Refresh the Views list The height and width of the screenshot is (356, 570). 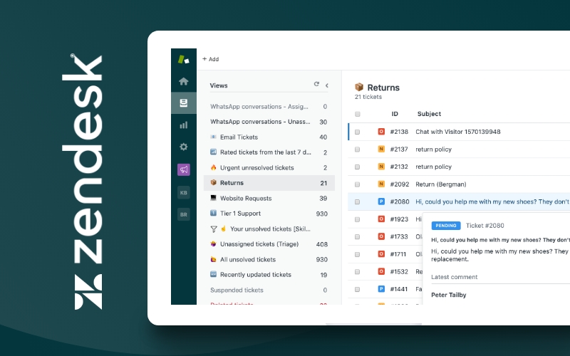(316, 84)
